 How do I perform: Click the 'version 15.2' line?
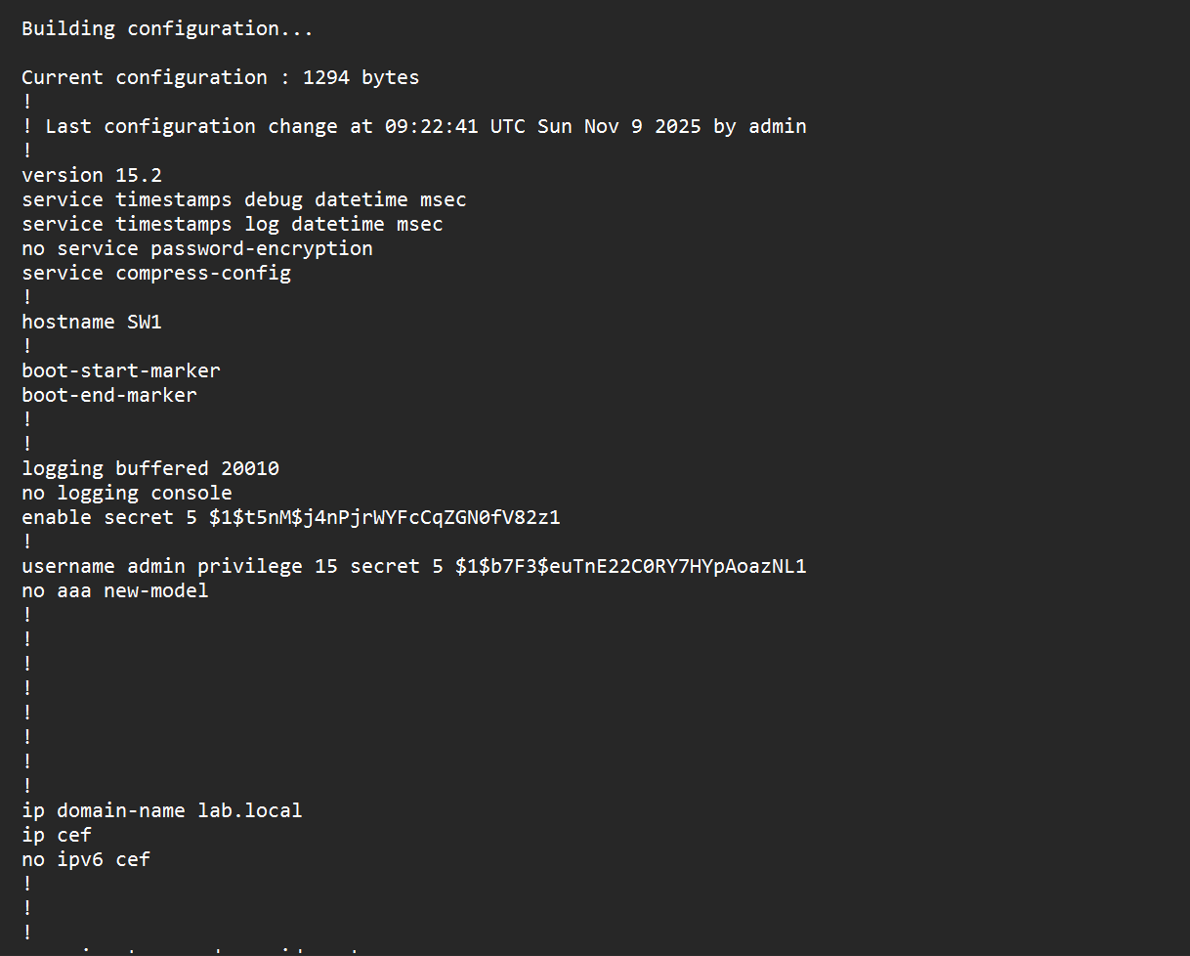92,175
